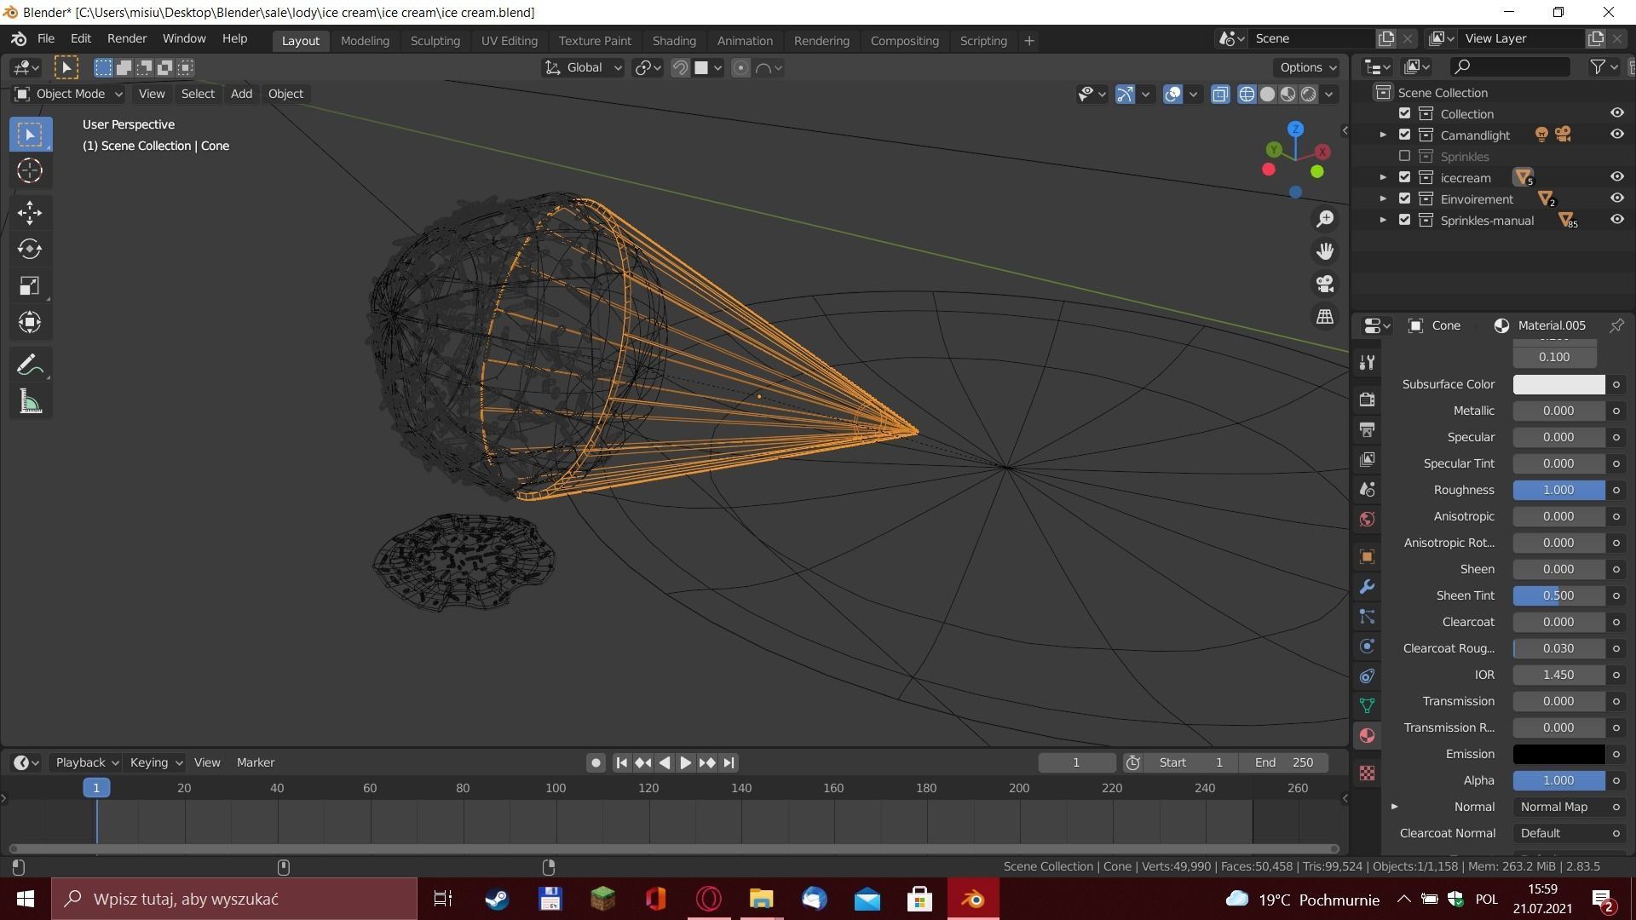Viewport: 1636px width, 920px height.
Task: Select the Scale tool
Action: (x=30, y=285)
